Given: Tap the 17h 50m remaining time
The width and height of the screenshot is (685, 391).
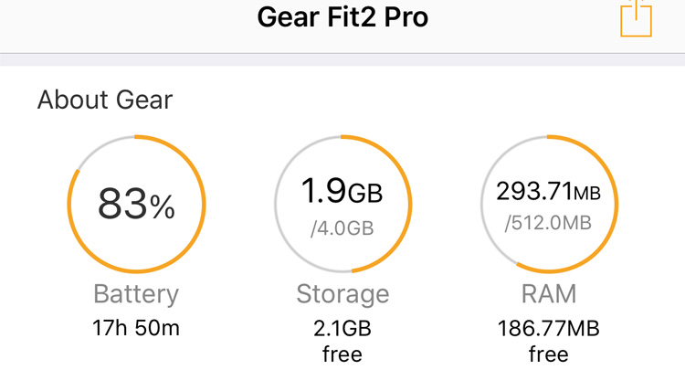Looking at the screenshot, I should pyautogui.click(x=136, y=328).
